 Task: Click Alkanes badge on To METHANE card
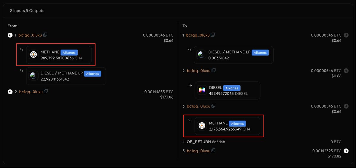tap(237, 124)
